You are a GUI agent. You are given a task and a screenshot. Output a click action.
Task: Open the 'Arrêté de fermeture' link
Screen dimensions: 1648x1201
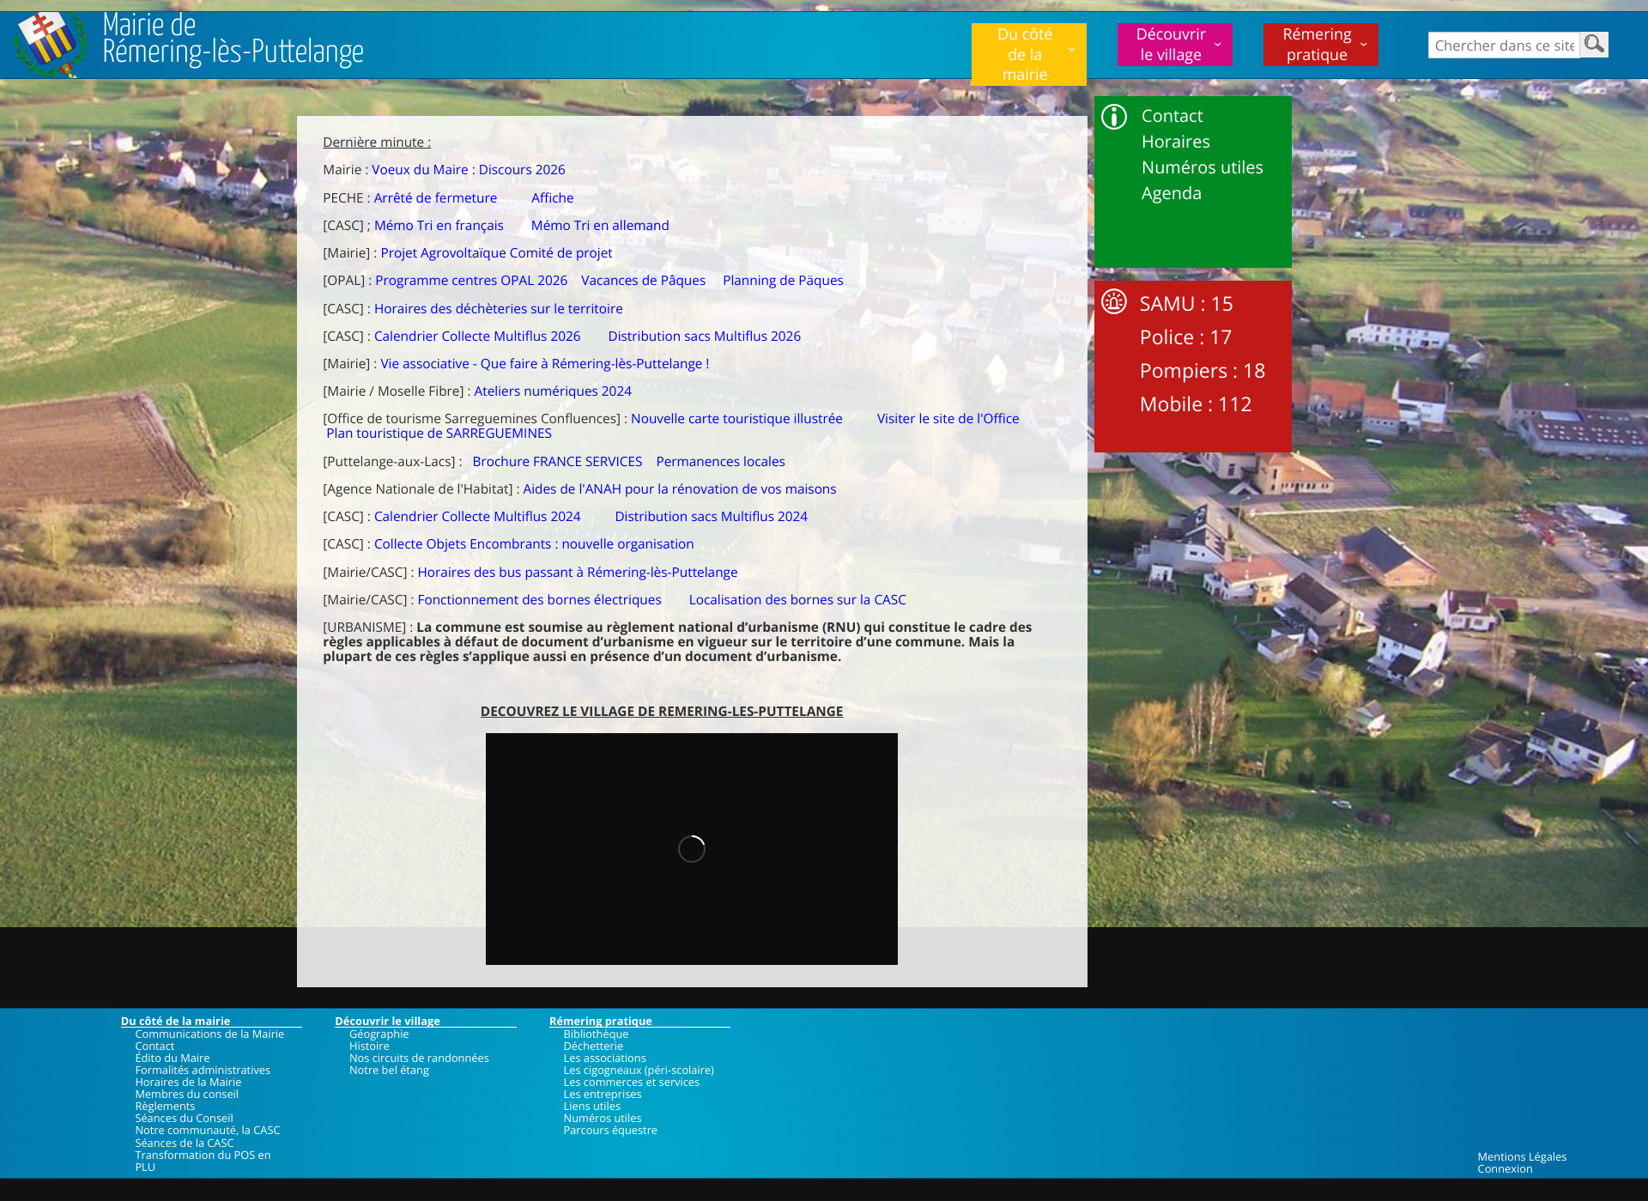[x=435, y=198]
